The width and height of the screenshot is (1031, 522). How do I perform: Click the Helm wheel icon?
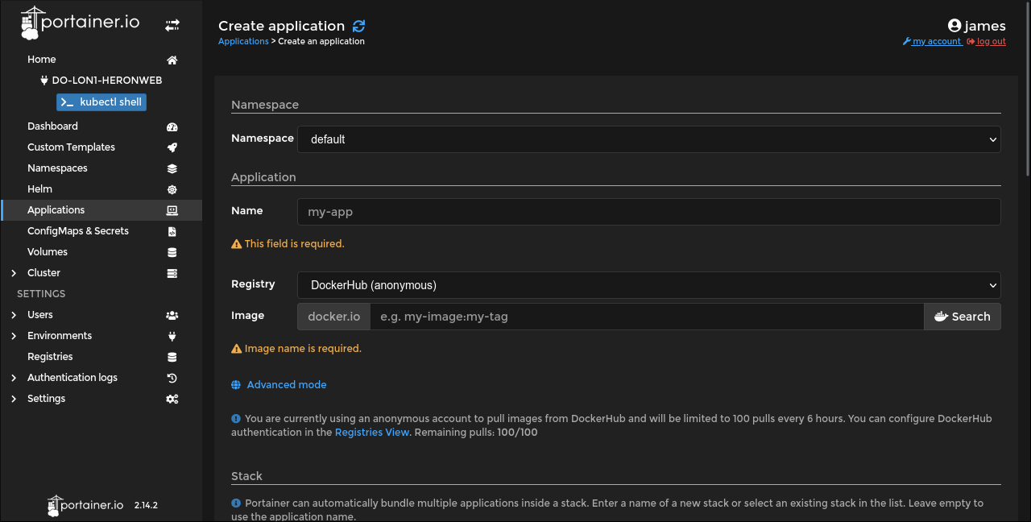coord(172,189)
